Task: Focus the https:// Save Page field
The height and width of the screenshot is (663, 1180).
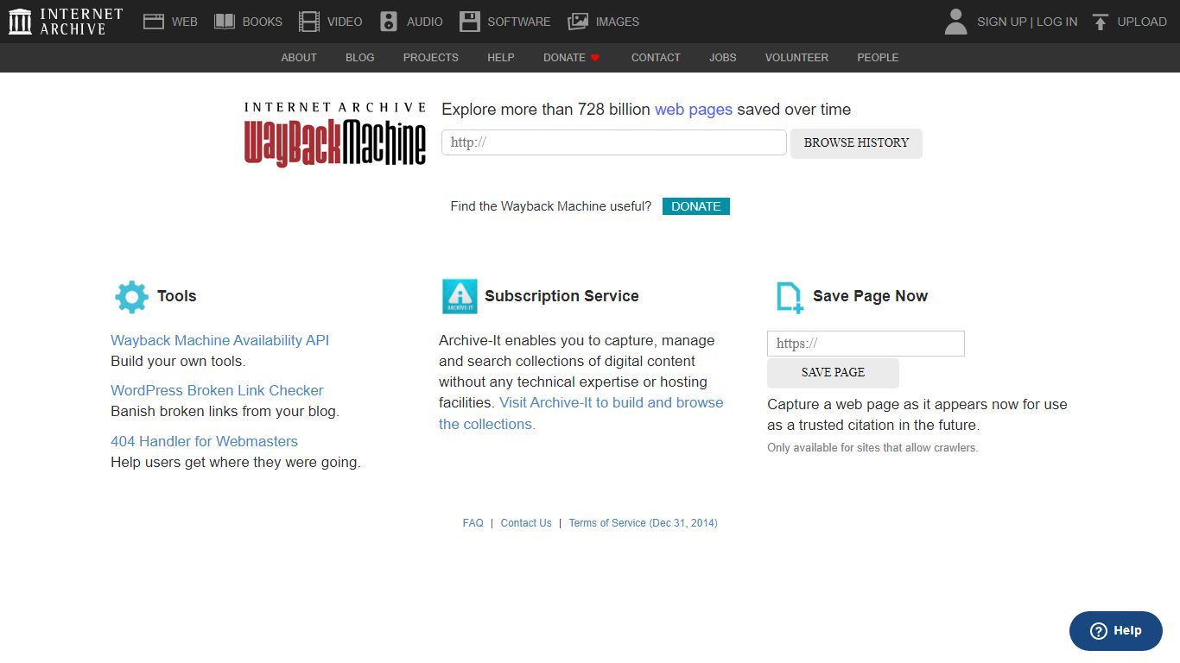Action: (866, 344)
